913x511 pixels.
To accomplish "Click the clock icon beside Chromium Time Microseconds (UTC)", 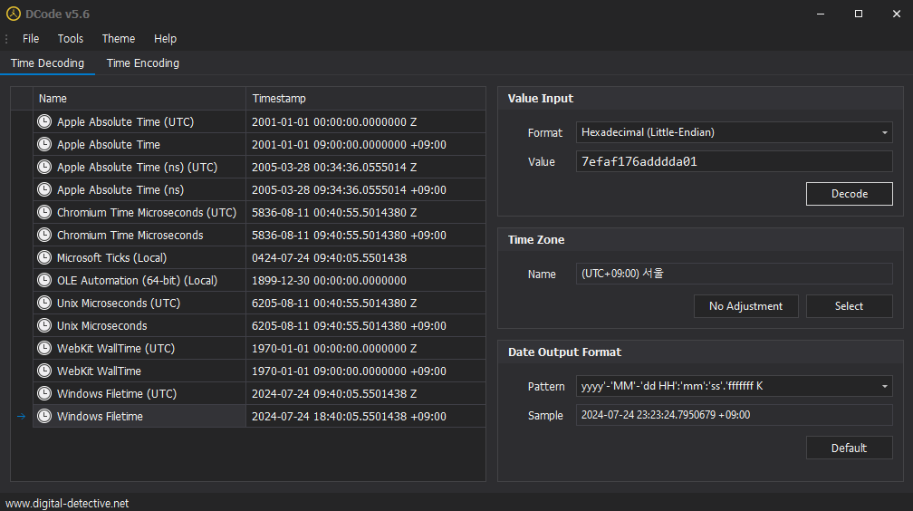I will [44, 212].
